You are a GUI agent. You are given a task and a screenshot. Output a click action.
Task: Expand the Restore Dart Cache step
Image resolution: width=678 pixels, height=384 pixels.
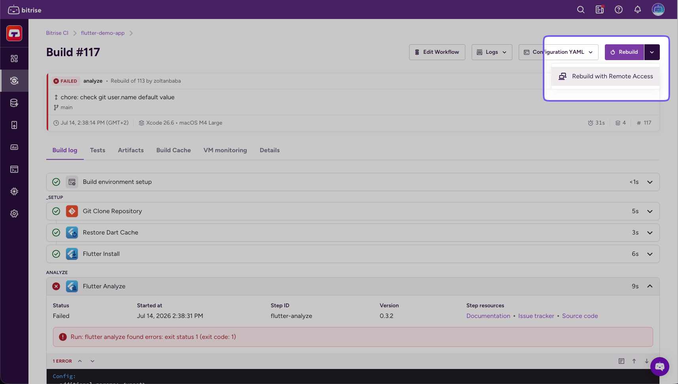click(650, 233)
